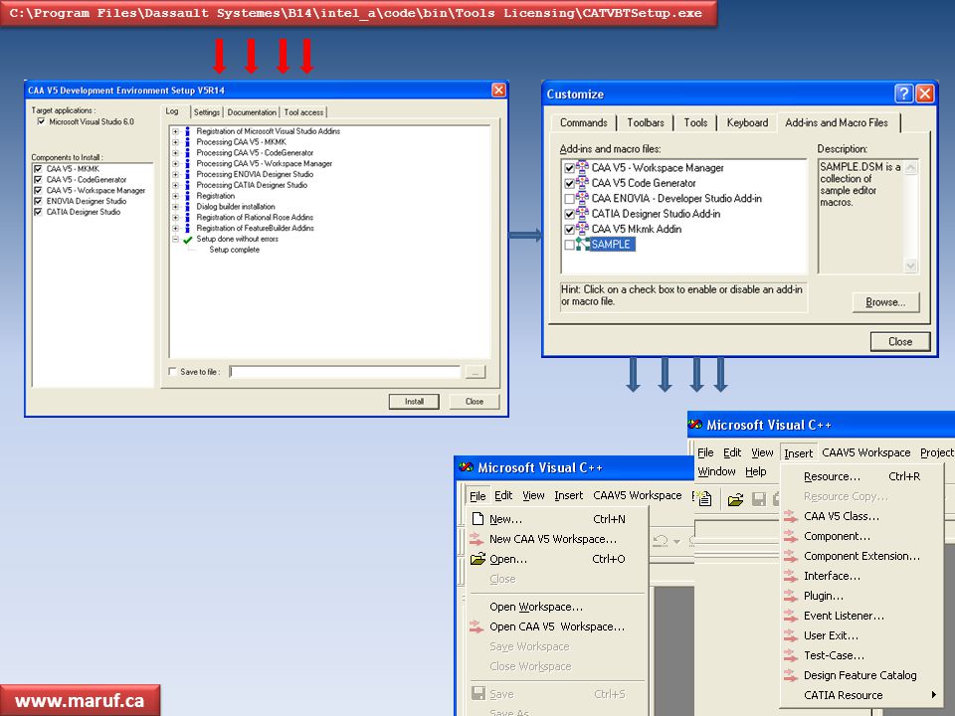Click the browse ellipsis button beside Save to file
The width and height of the screenshot is (955, 716).
(476, 371)
